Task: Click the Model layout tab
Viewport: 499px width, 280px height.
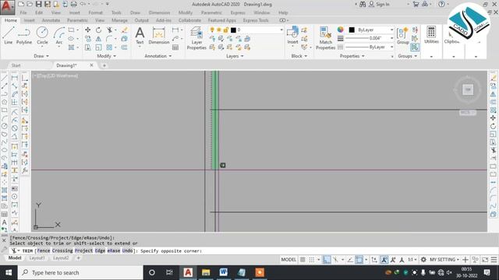Action: (15, 257)
